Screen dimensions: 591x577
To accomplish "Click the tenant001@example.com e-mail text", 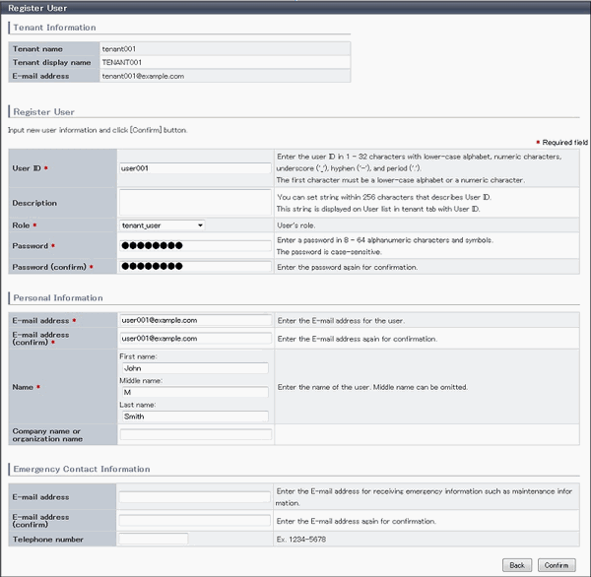I will point(143,76).
